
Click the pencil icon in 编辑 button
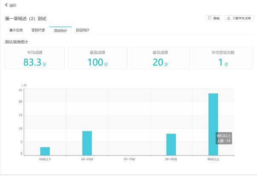(210, 18)
